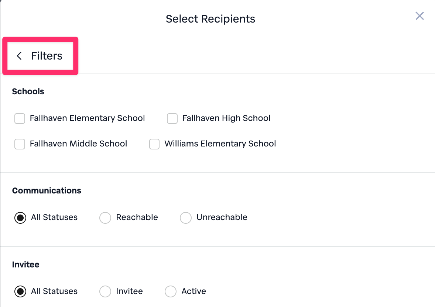Check the Fallhaven High School box

pyautogui.click(x=172, y=118)
